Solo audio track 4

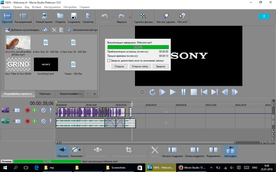(x=51, y=121)
